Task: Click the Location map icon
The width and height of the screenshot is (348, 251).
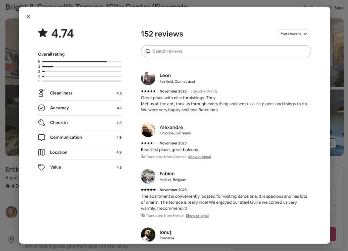Action: click(42, 152)
